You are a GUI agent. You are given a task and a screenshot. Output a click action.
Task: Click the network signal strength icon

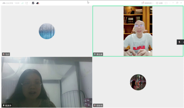click(22, 3)
